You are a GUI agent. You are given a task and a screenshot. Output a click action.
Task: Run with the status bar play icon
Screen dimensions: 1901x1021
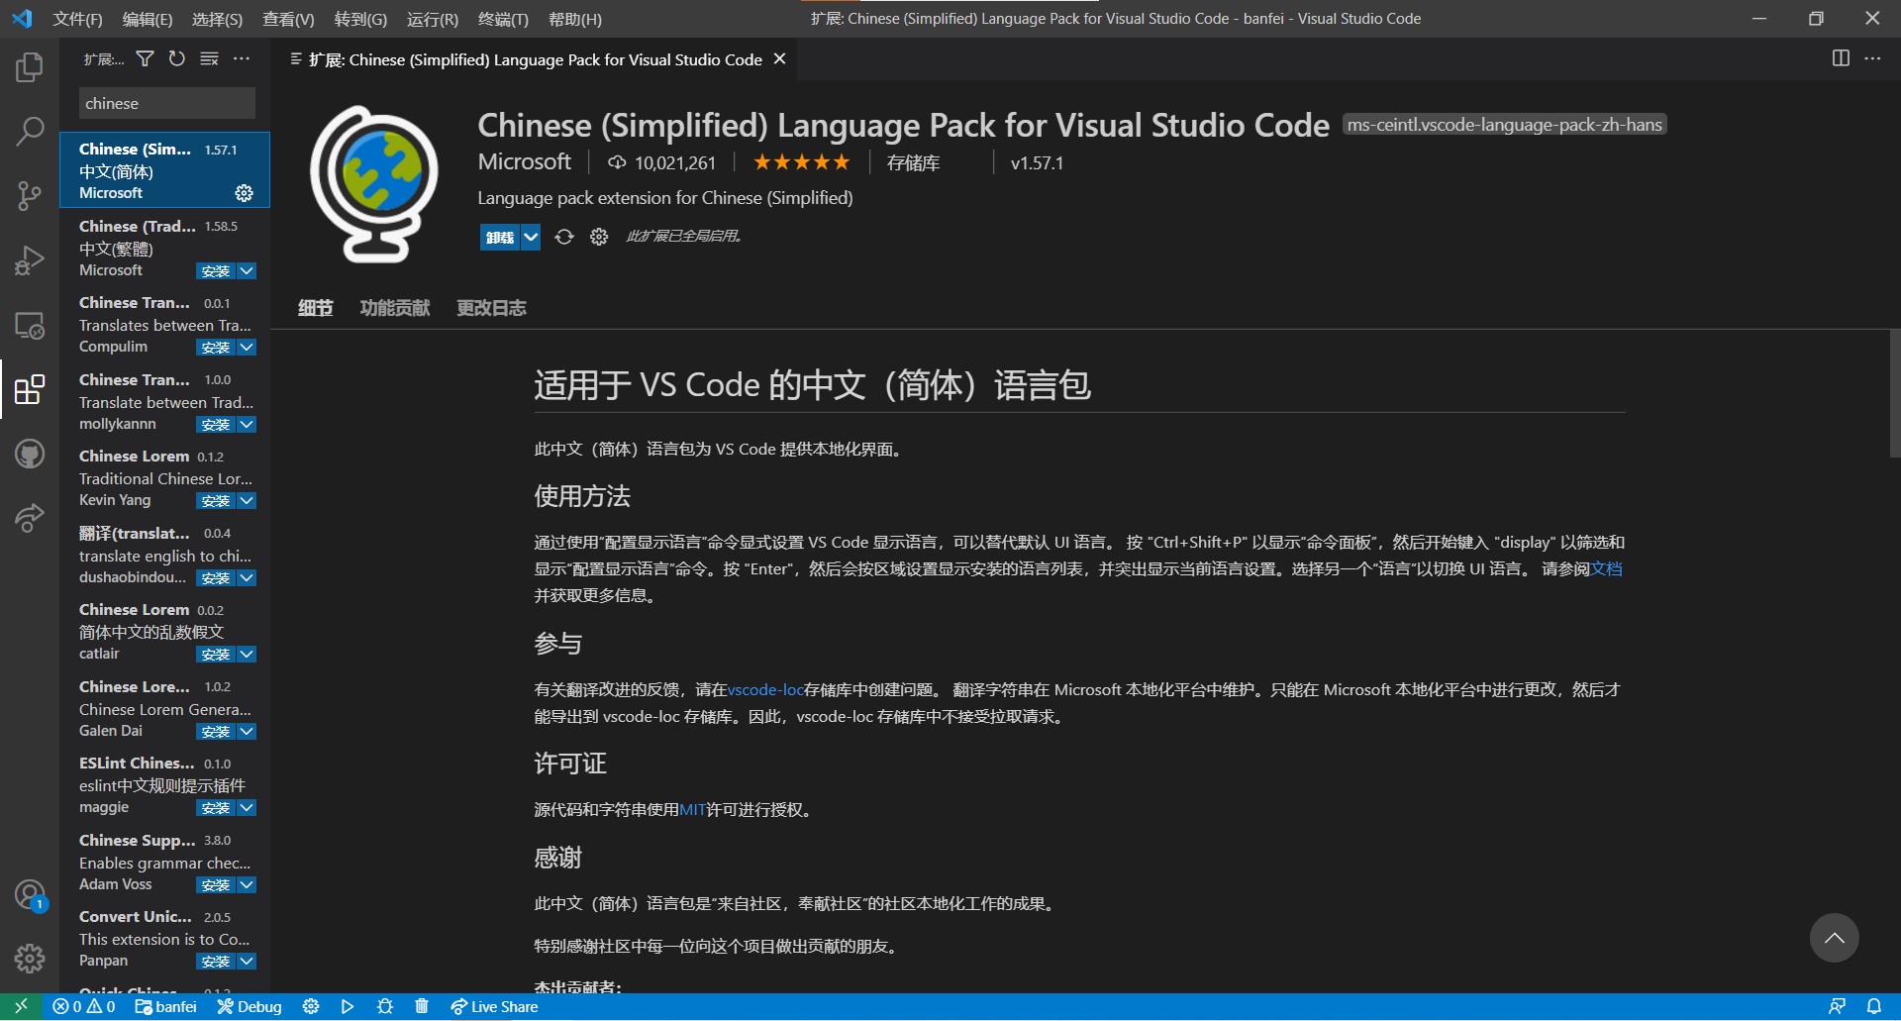[348, 1007]
